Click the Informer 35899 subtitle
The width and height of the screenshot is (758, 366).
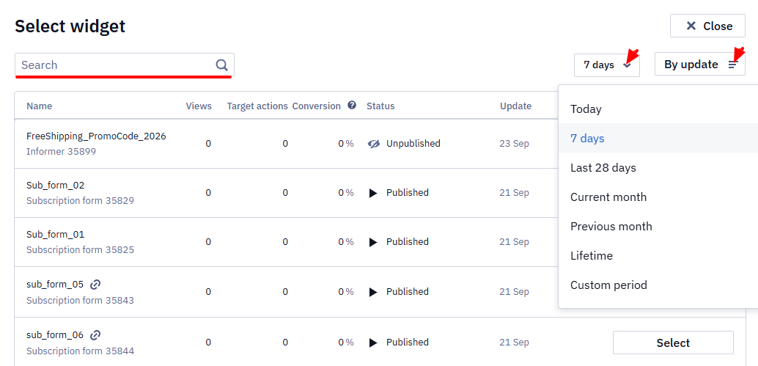(x=62, y=151)
